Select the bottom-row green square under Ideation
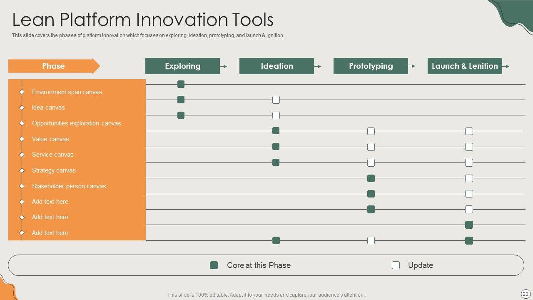 pos(276,240)
